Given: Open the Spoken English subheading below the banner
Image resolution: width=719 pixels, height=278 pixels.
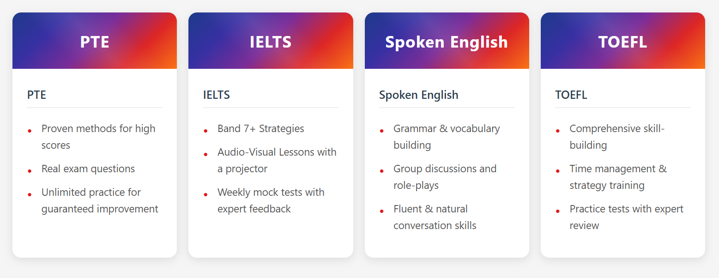Looking at the screenshot, I should (x=419, y=95).
